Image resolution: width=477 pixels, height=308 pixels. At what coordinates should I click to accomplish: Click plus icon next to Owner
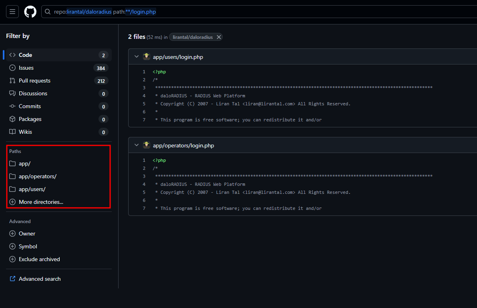(12, 234)
